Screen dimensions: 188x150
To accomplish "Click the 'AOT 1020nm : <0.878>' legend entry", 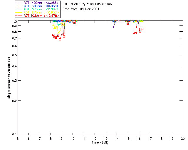I will pos(37,16).
